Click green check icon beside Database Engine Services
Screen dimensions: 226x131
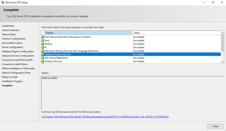[x=43, y=54]
